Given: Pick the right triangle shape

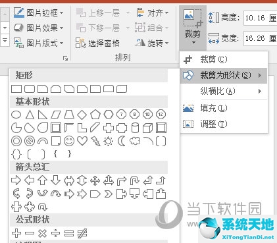Looking at the screenshot, I should coord(43,115).
